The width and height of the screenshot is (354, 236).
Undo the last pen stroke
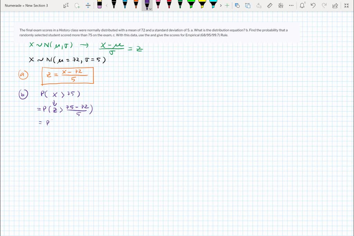pos(313,6)
